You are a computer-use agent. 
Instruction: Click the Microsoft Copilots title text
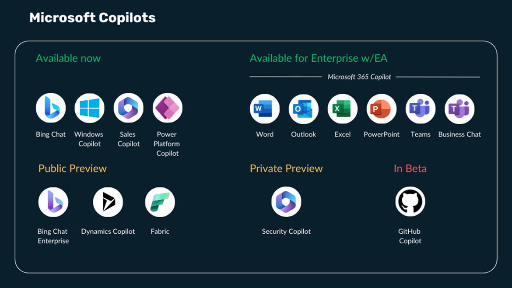92,18
